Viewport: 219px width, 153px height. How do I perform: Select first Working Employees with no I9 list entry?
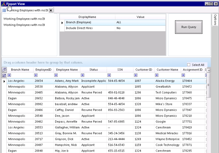24,19
